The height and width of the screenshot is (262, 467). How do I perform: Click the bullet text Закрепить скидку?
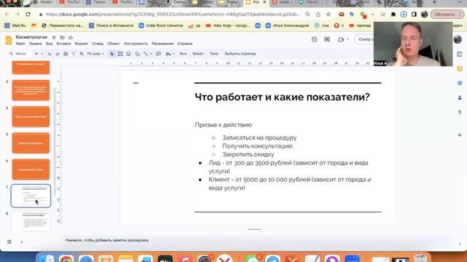[248, 154]
